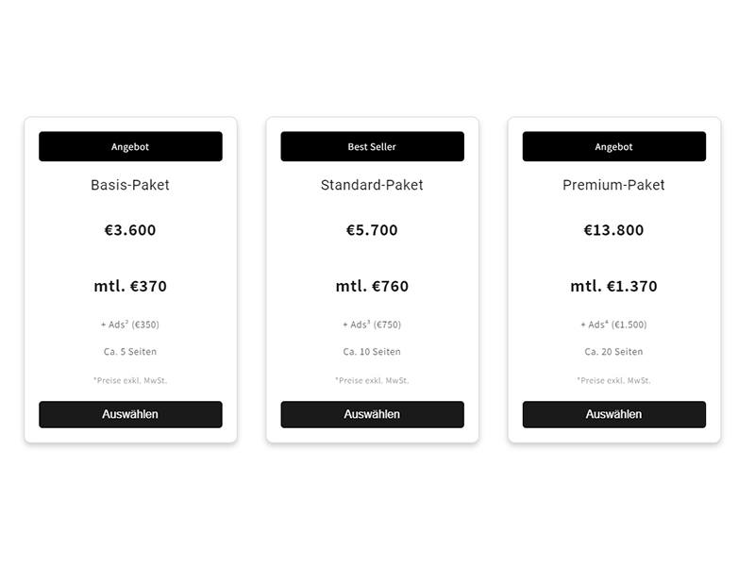Click the mtl. €1.370 monthly rate
The height and width of the screenshot is (566, 755).
(x=613, y=286)
